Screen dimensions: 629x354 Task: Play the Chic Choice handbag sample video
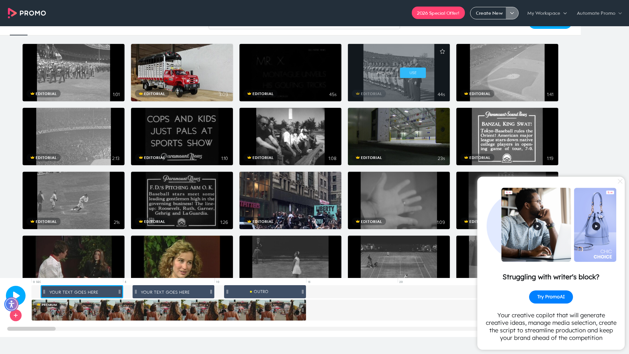[596, 226]
